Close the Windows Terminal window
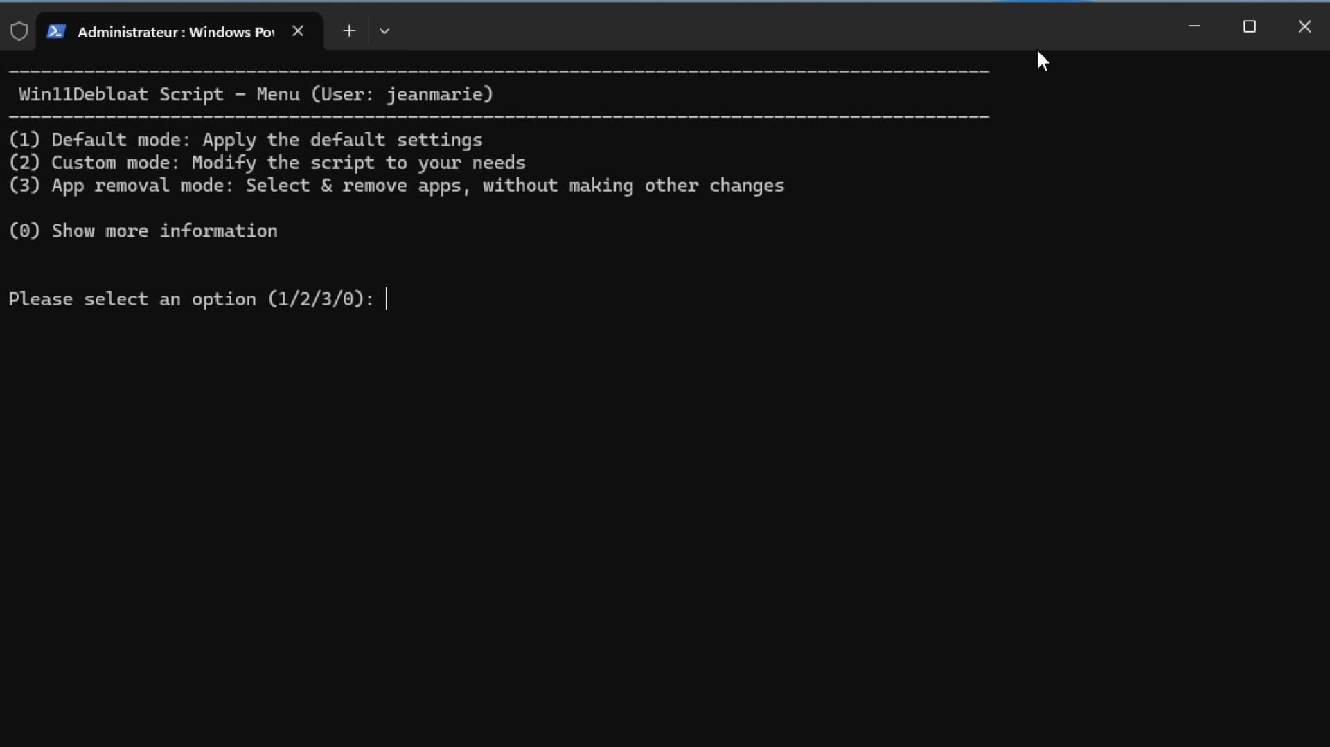This screenshot has height=747, width=1330. tap(1304, 26)
